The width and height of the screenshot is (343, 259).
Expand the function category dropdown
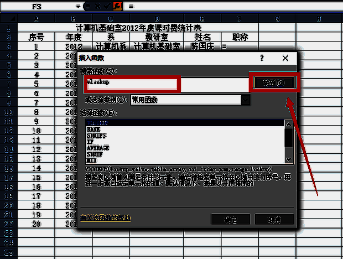click(x=246, y=100)
